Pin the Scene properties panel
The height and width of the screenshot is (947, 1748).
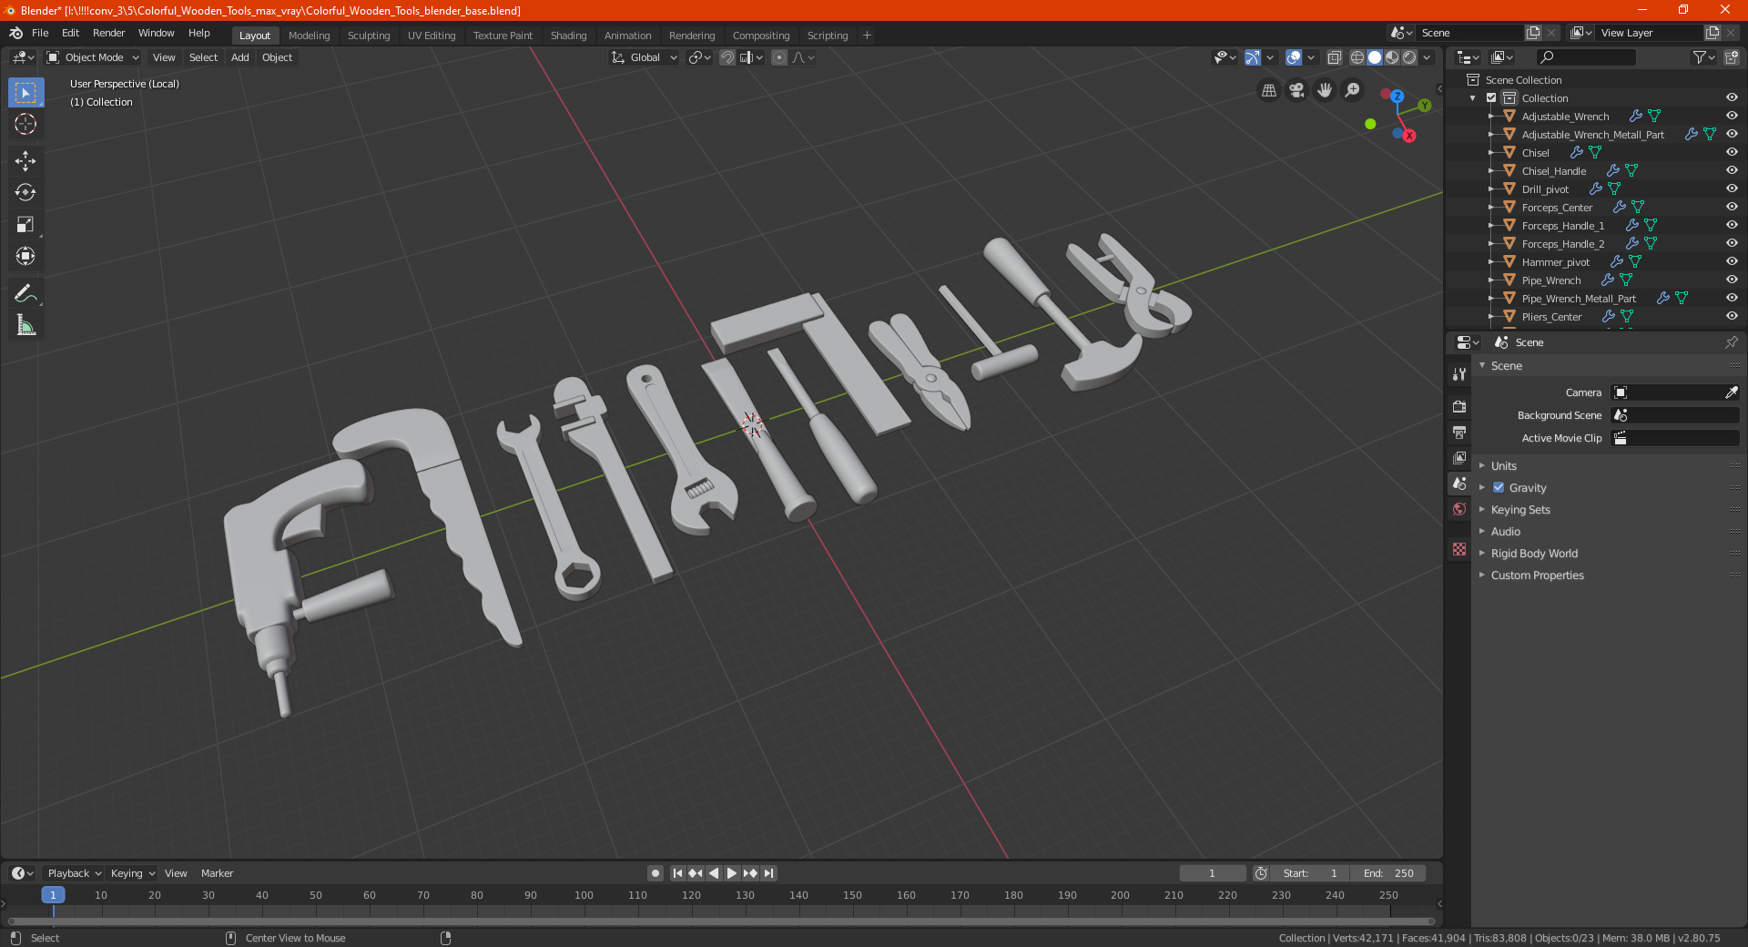(x=1731, y=342)
